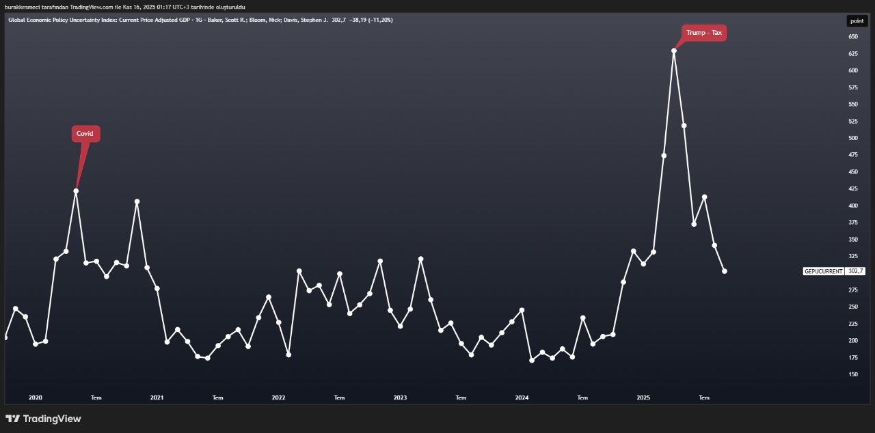Click the 2022 label on the time axis
The height and width of the screenshot is (433, 875).
[x=278, y=397]
